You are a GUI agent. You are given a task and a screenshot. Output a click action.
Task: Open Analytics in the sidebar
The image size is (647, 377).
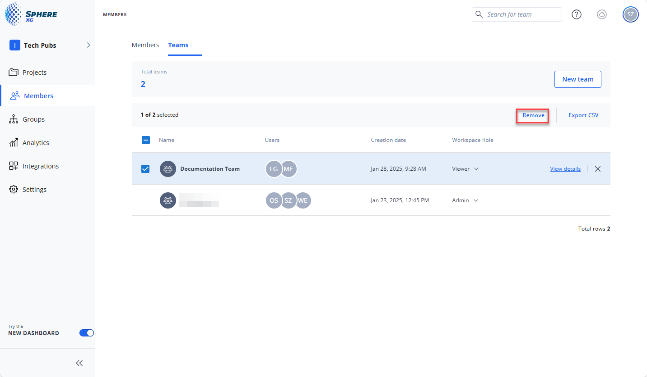(36, 143)
